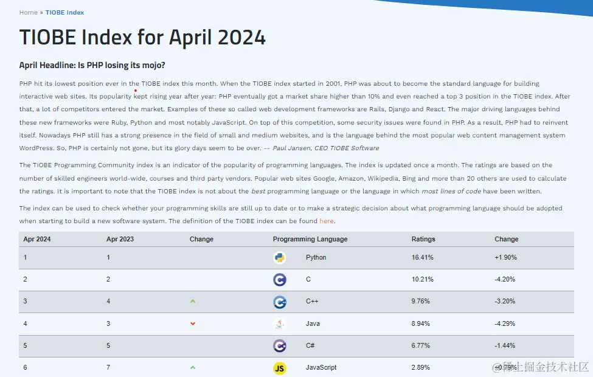Click the Python 16.41% rating cell
Viewport: 593px width, 377px height.
pos(423,258)
